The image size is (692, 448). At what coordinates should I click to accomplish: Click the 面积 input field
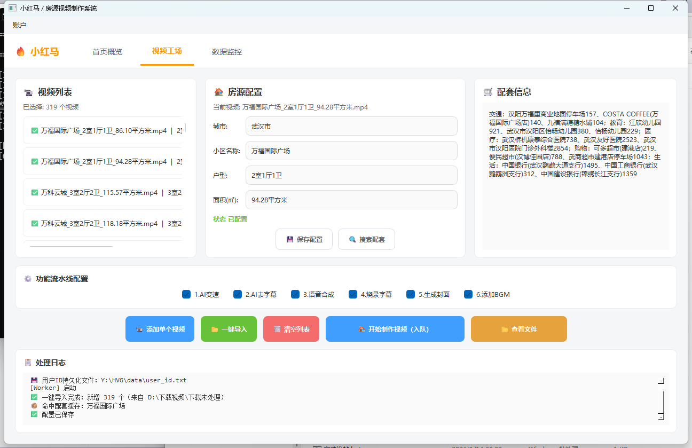(351, 200)
